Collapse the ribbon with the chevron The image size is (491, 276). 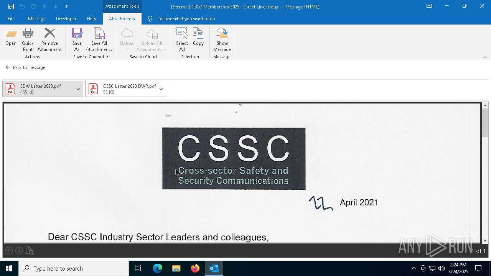pyautogui.click(x=486, y=57)
